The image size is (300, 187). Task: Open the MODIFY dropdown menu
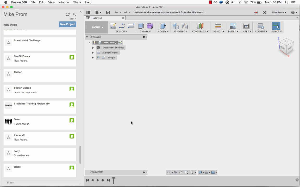point(163,31)
